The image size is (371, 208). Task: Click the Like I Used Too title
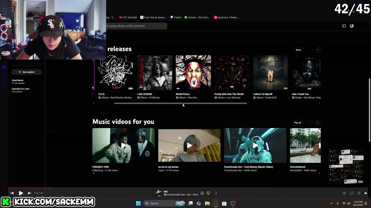(x=300, y=94)
